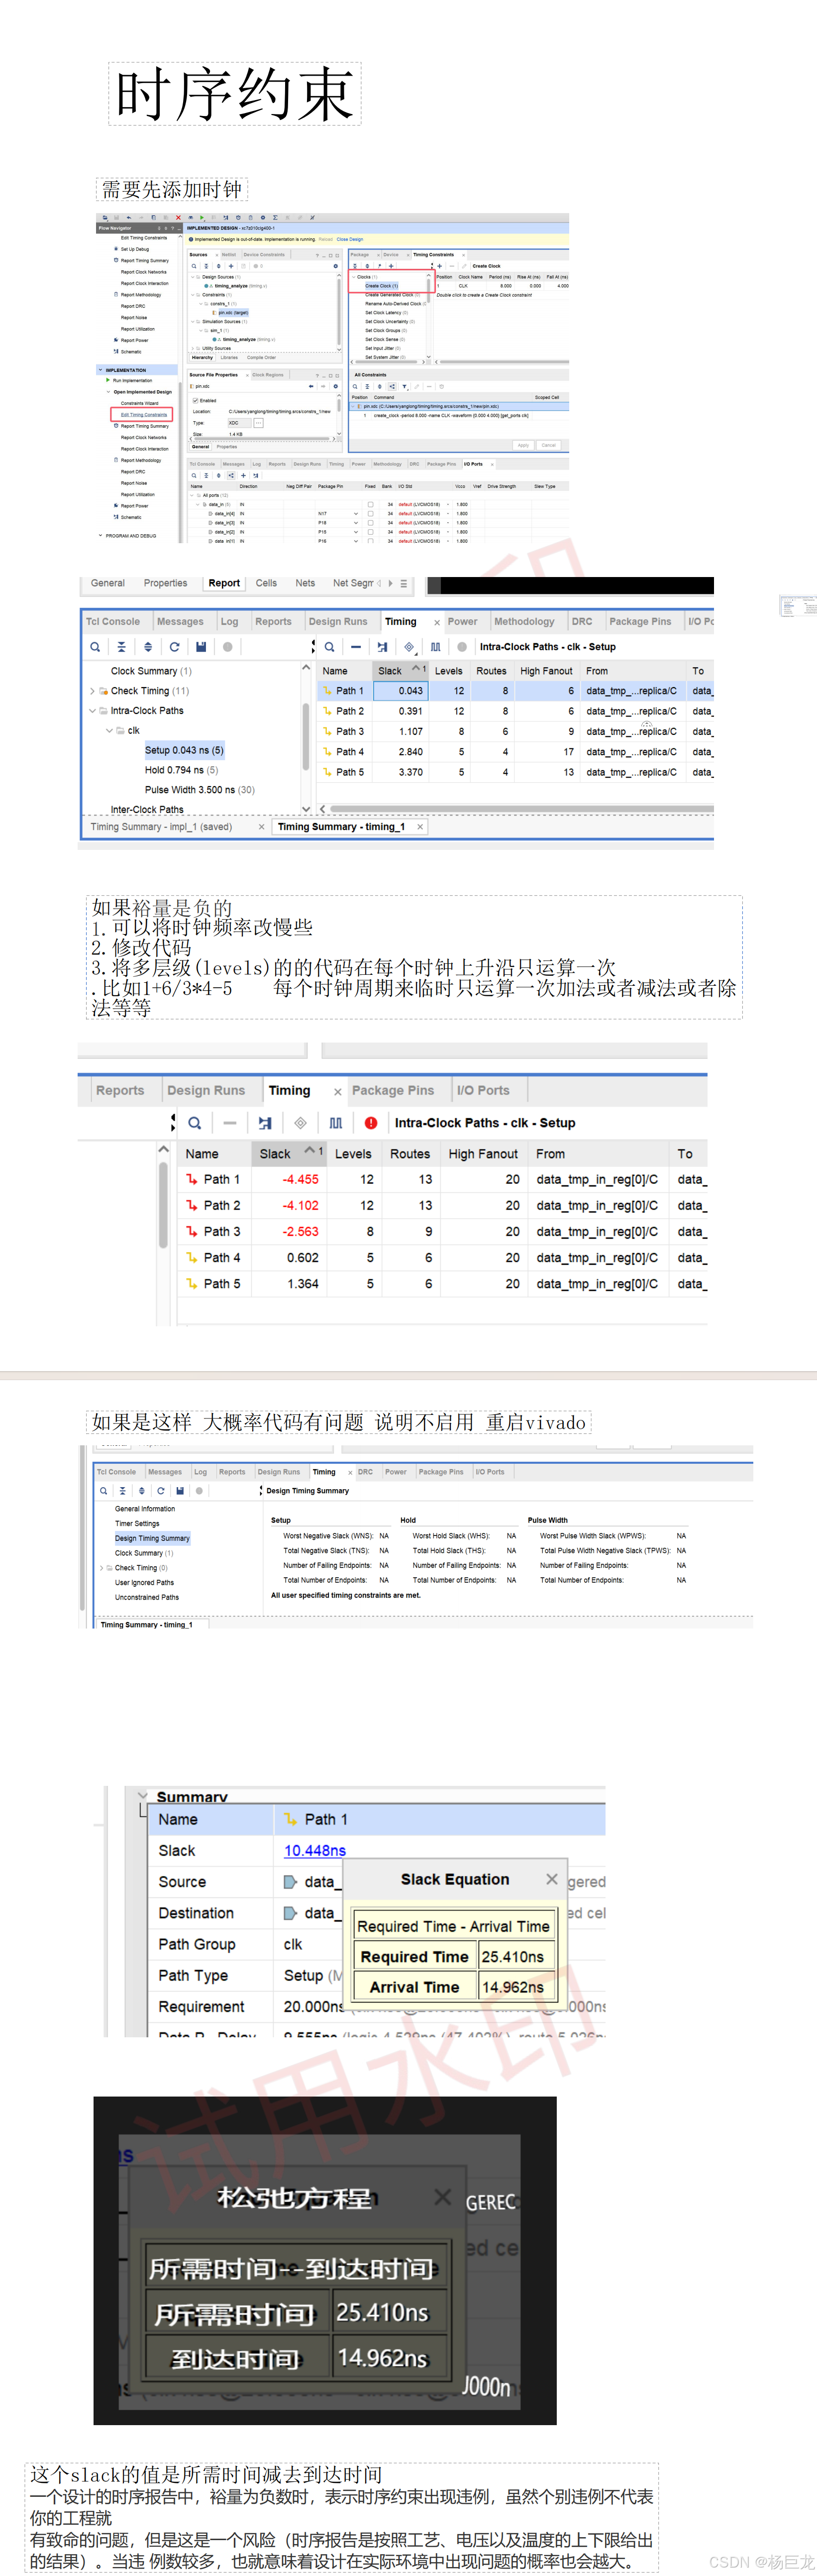Sort by Slack column header in the 0.043 table
Image resolution: width=817 pixels, height=2576 pixels.
click(x=400, y=671)
